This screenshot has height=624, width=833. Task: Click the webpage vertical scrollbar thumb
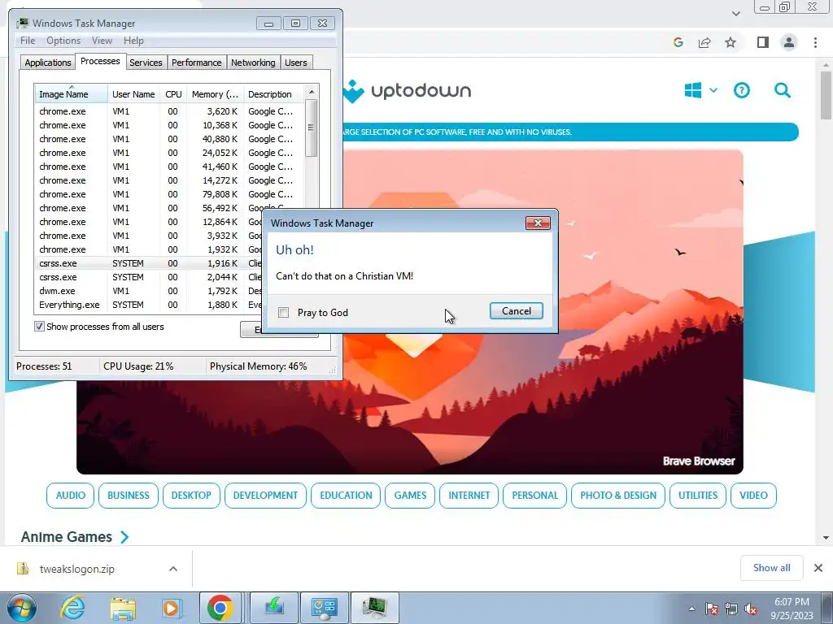826,96
